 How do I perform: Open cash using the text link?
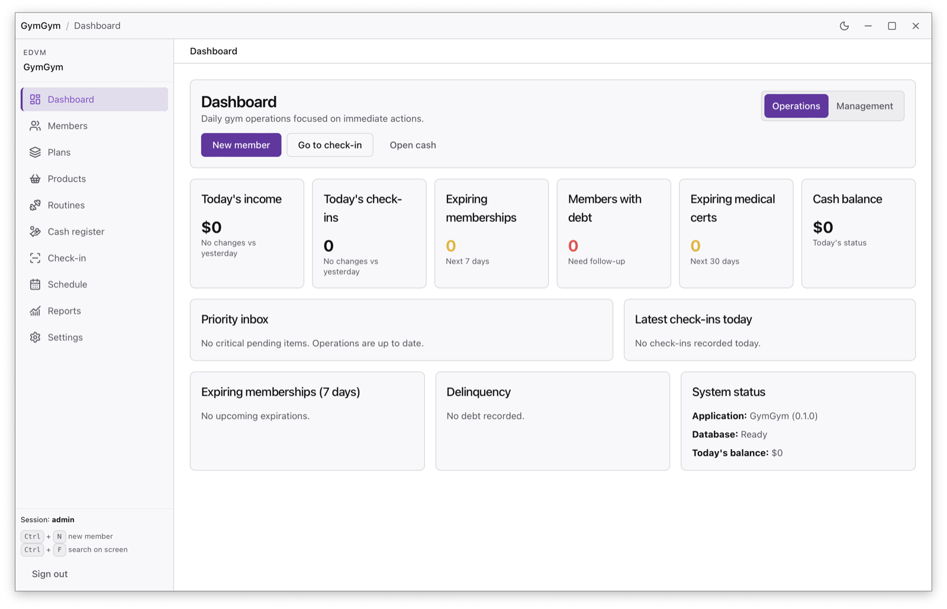[x=413, y=144]
